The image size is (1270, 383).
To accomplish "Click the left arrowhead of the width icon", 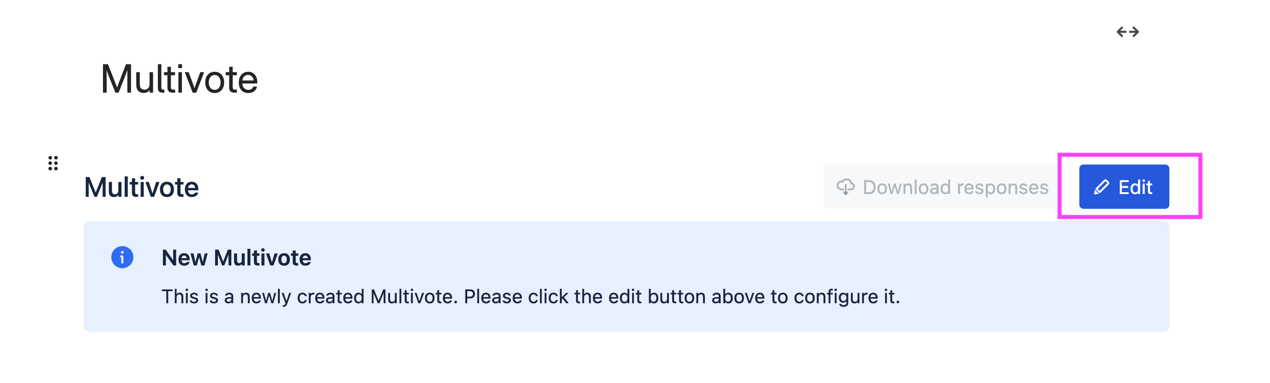I will [1121, 32].
